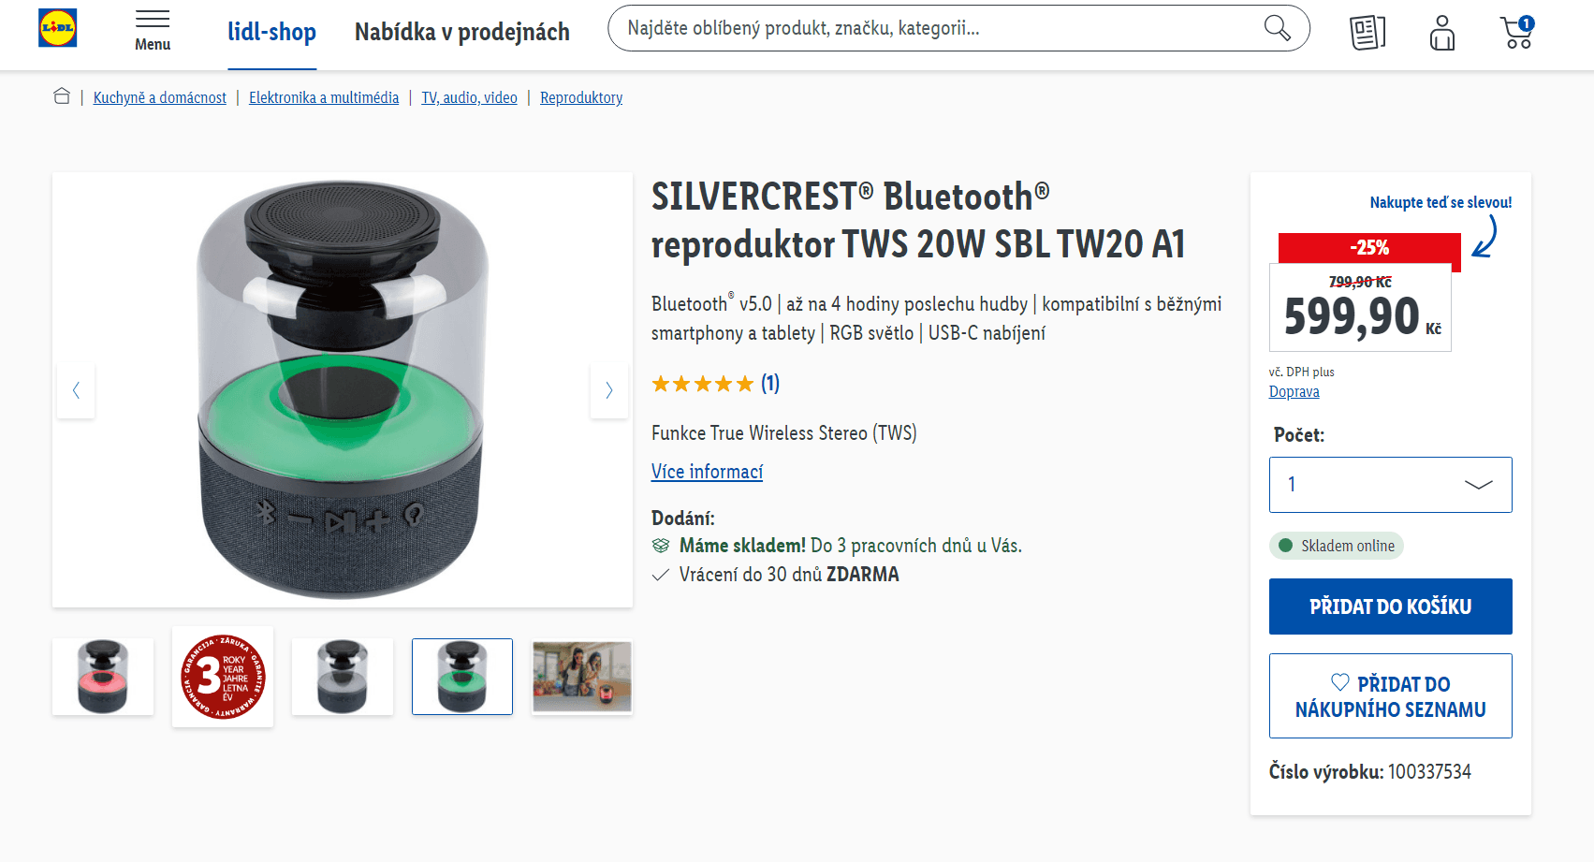Click the five-star rating reviews

coord(715,384)
